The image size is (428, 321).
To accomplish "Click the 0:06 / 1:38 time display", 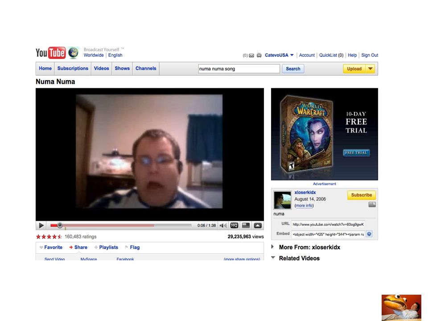I will coord(206,226).
